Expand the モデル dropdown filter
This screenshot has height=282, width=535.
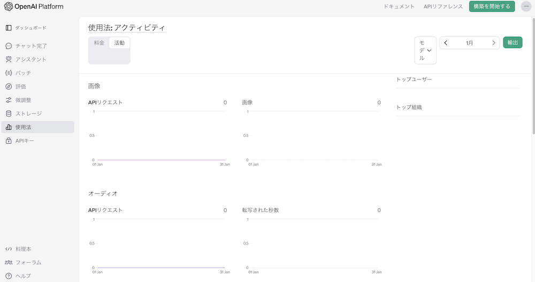[x=425, y=50]
